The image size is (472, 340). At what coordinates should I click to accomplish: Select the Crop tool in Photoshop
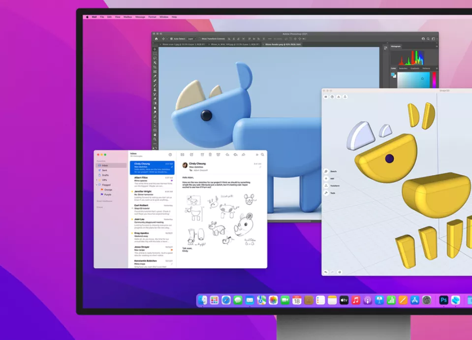click(x=155, y=67)
